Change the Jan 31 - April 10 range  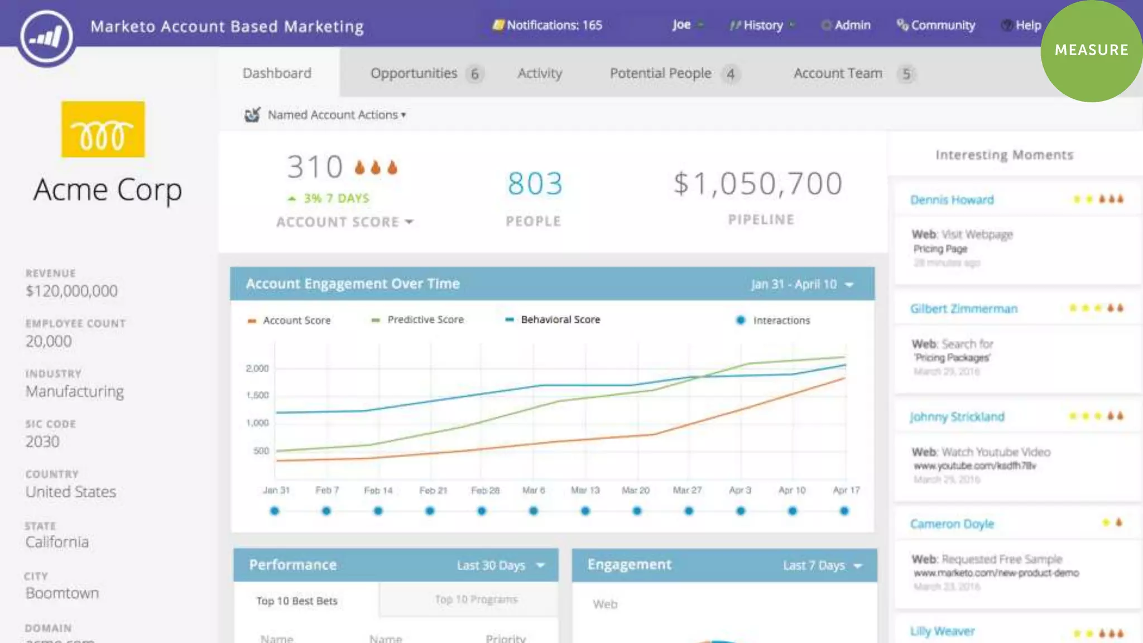(802, 284)
